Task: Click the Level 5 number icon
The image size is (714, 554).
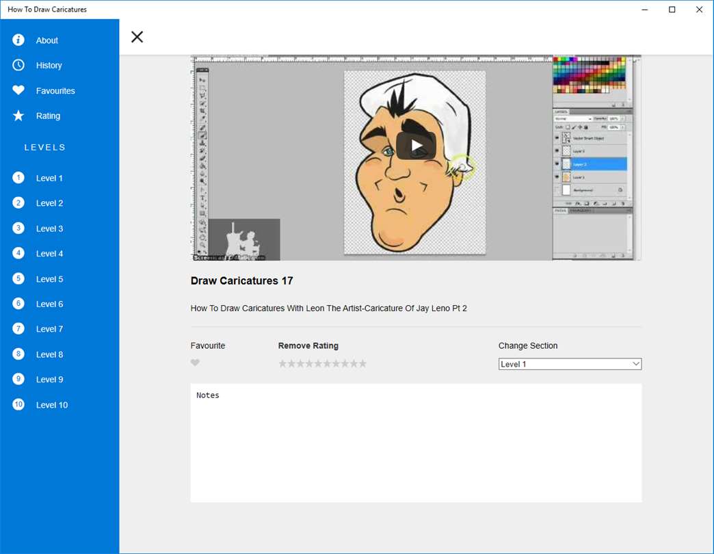Action: pyautogui.click(x=18, y=278)
